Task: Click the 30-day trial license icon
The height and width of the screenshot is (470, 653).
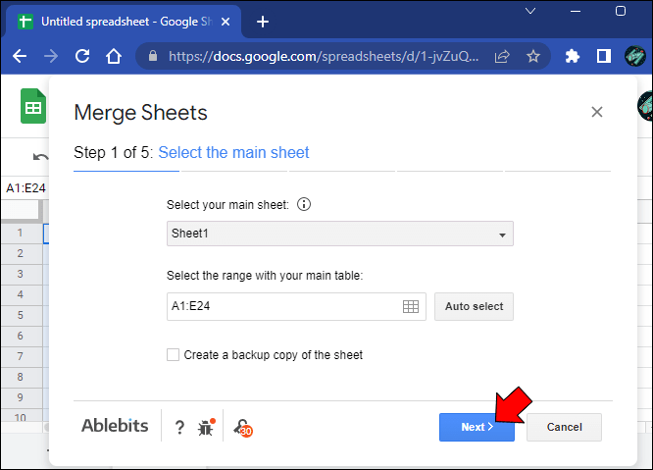Action: click(x=242, y=427)
